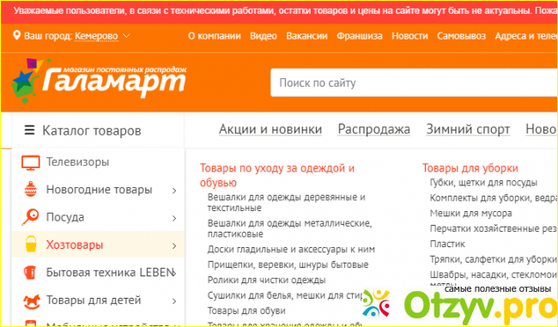Click the location pin icon near city name
The image size is (558, 327).
(x=16, y=35)
